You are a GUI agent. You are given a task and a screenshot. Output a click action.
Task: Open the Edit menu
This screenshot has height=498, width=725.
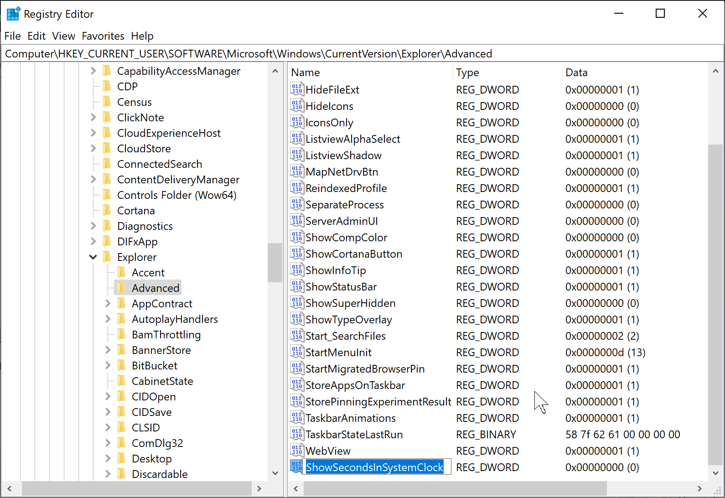tap(36, 36)
